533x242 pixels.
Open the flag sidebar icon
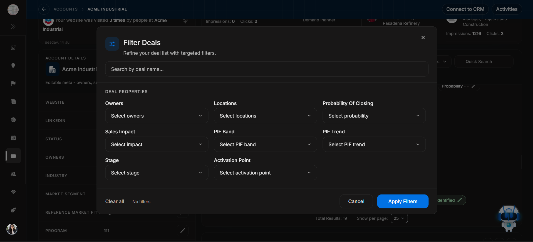(x=13, y=84)
